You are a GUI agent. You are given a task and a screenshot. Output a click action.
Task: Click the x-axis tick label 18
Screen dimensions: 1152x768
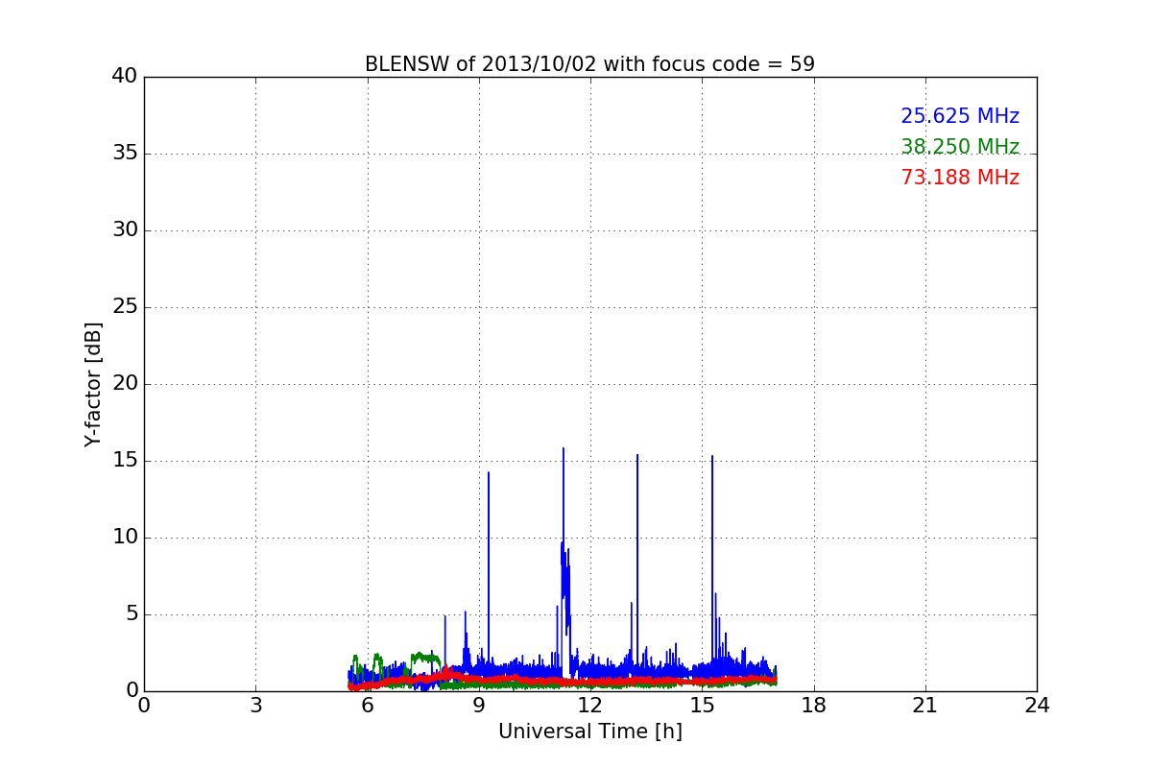point(814,706)
